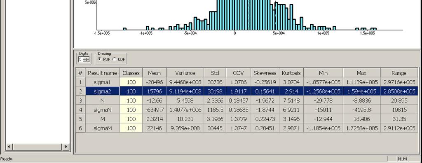Select the sigmaM result row name
Viewport: 422px width, 163px height.
click(x=103, y=128)
